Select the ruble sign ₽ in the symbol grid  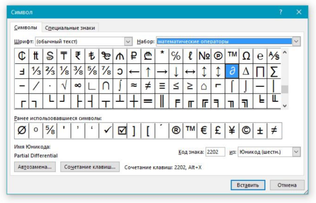[x=134, y=56]
